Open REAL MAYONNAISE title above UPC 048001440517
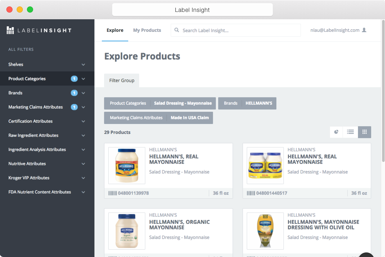The image size is (385, 257). click(312, 159)
